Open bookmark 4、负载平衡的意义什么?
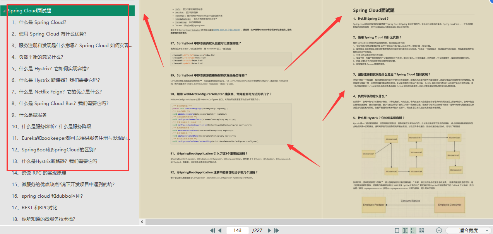 coord(37,57)
